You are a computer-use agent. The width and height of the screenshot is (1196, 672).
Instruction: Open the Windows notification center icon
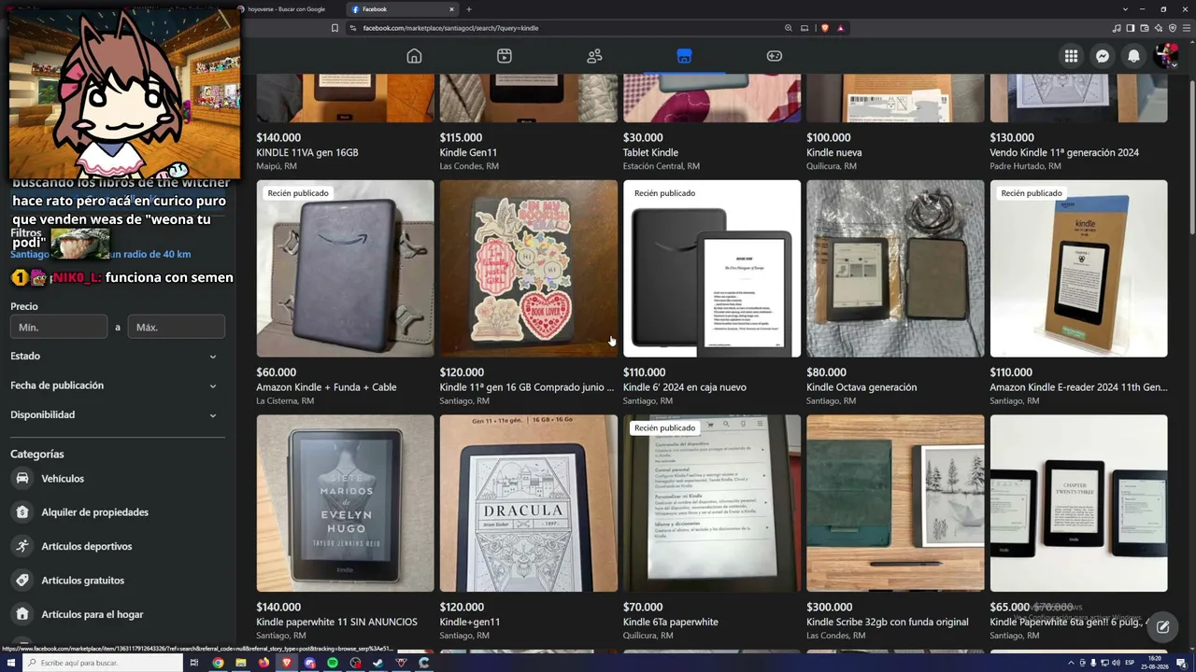pyautogui.click(x=1181, y=663)
